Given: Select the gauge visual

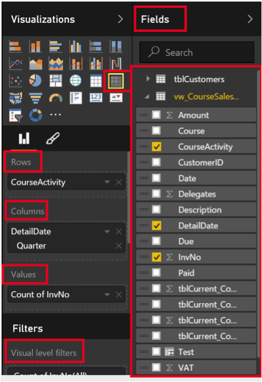Looking at the screenshot, I should tap(55, 98).
